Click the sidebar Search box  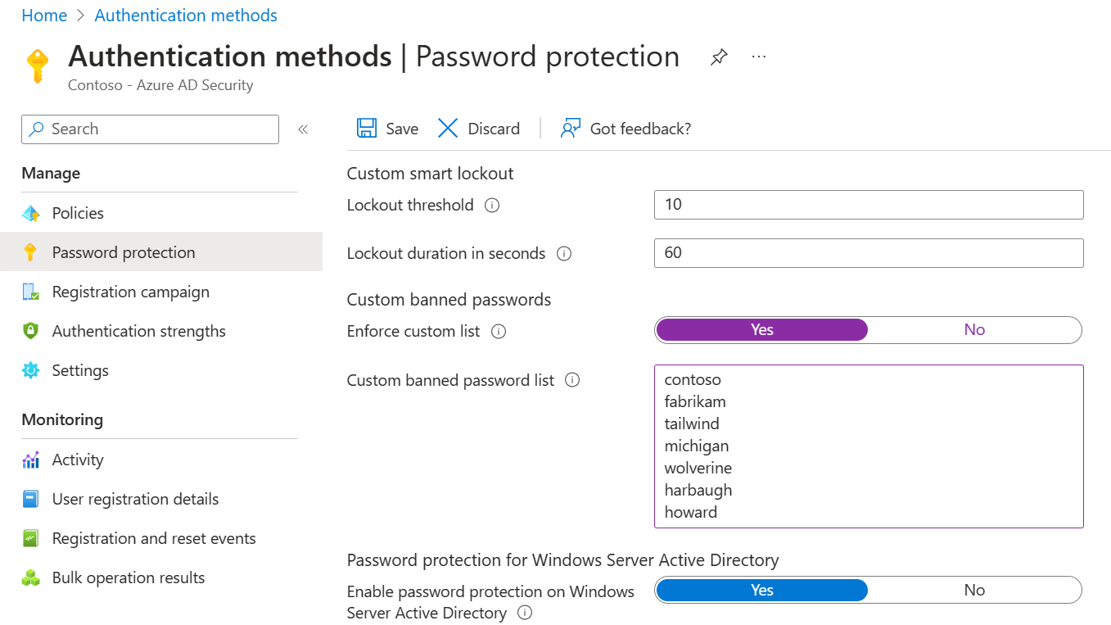[x=151, y=129]
